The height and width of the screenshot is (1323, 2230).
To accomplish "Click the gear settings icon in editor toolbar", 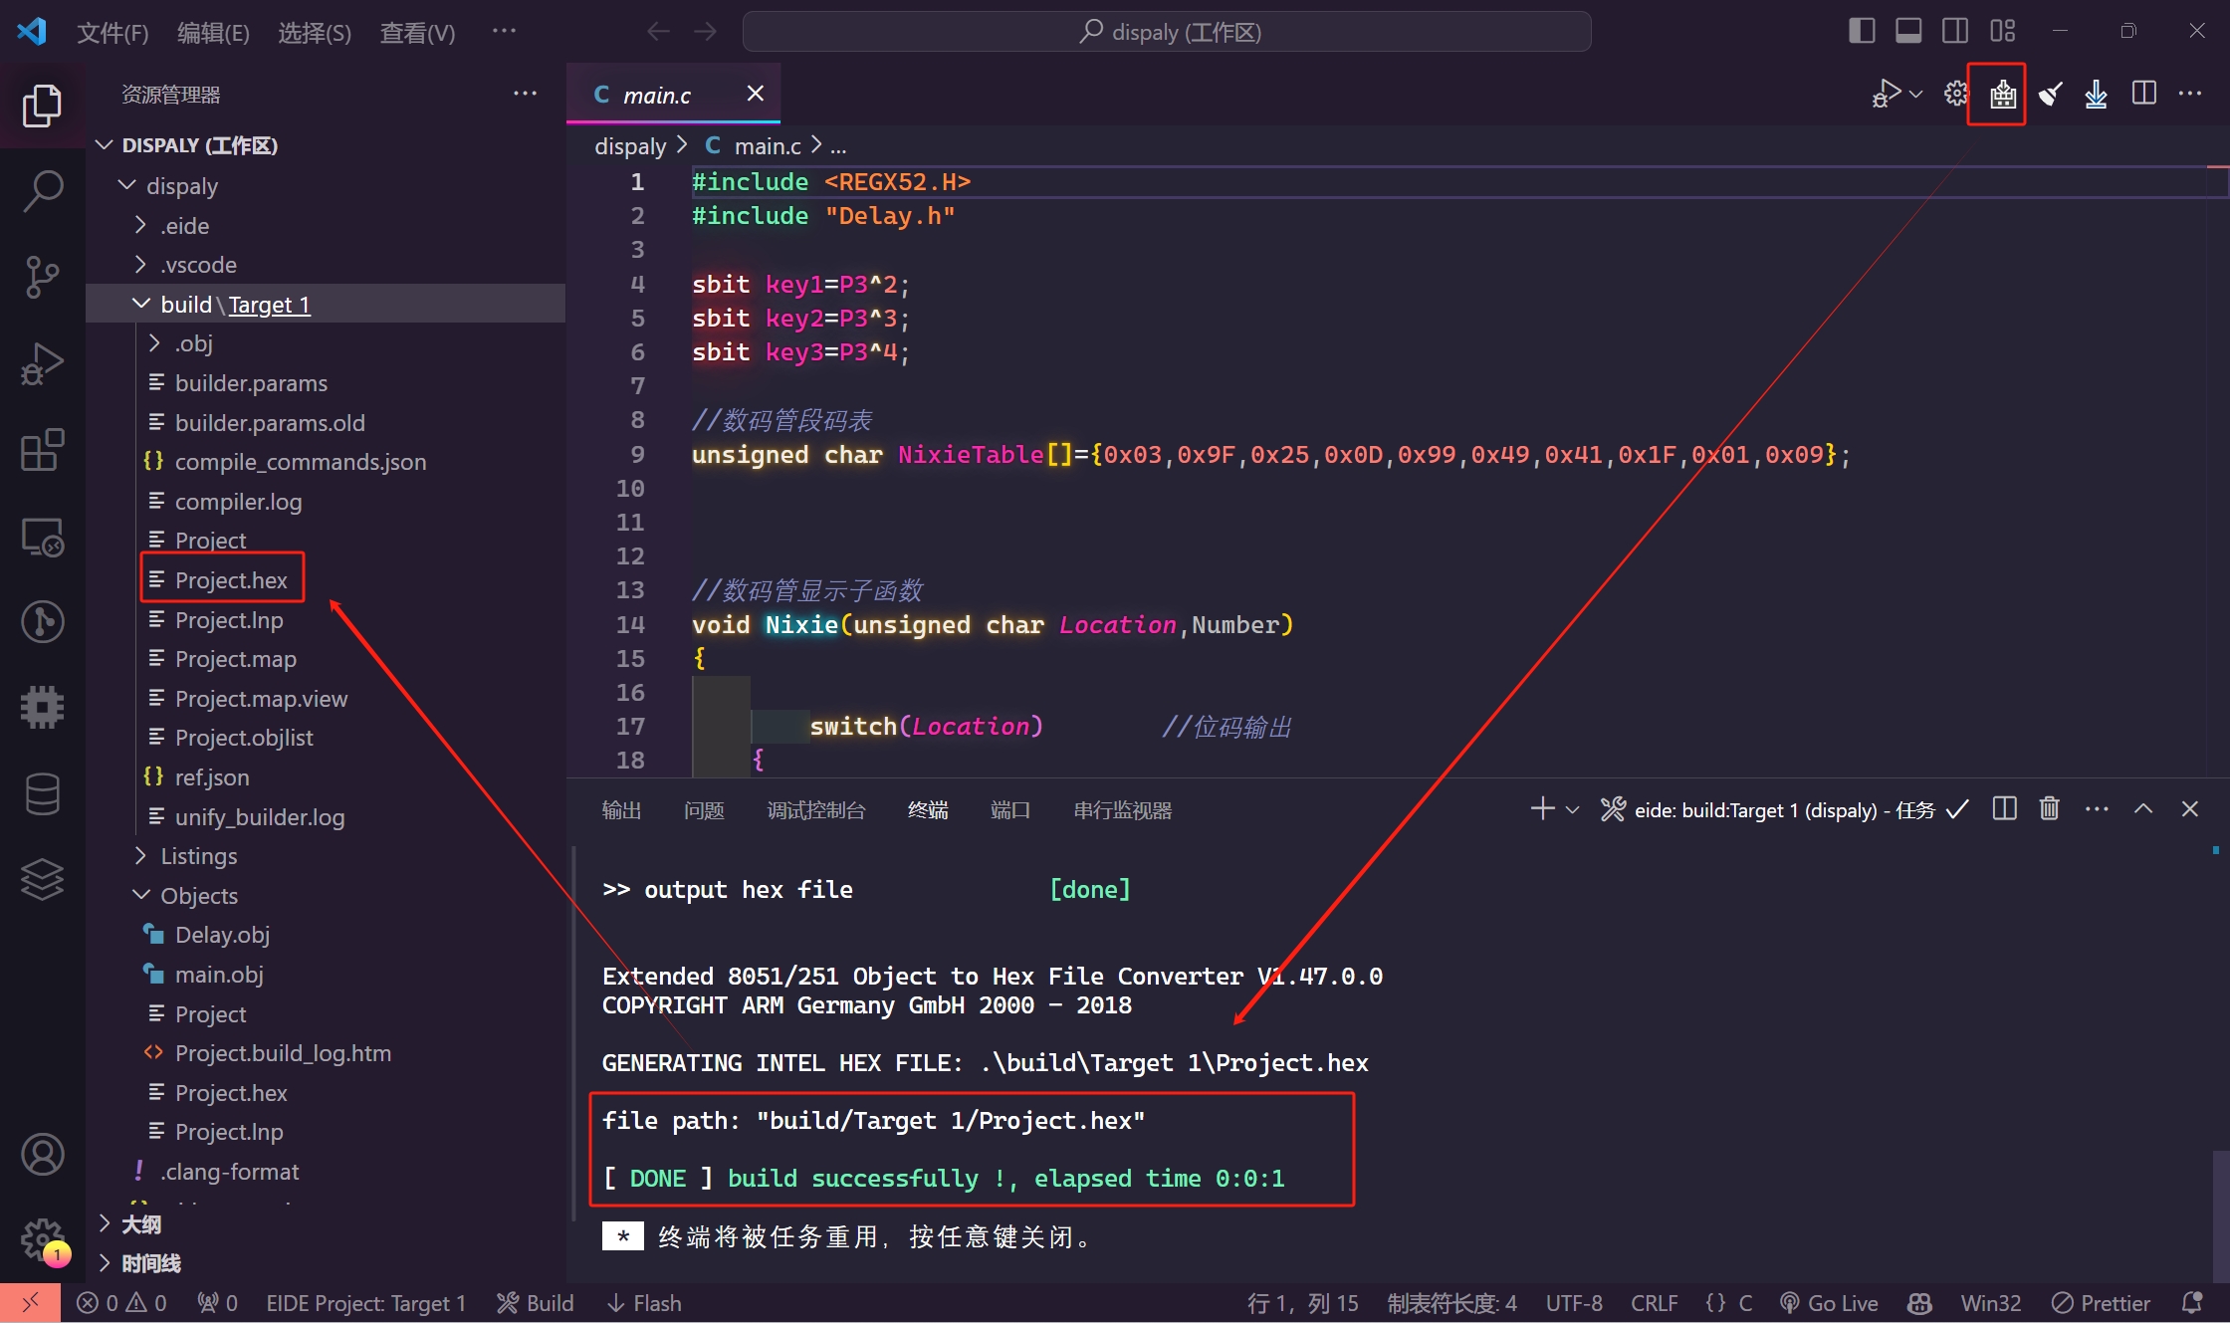I will 1956,95.
